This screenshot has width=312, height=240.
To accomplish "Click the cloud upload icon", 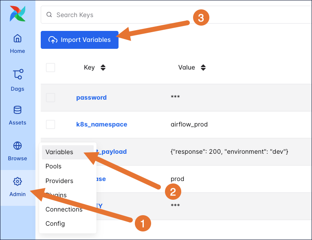I will point(53,40).
